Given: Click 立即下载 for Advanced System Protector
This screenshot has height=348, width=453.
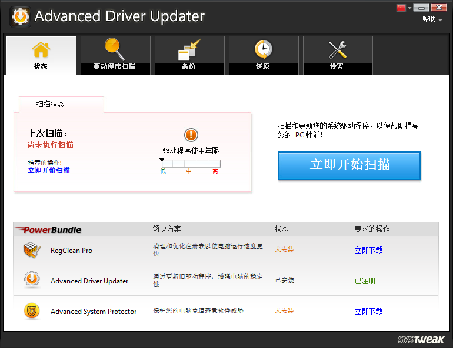Looking at the screenshot, I should [x=369, y=312].
